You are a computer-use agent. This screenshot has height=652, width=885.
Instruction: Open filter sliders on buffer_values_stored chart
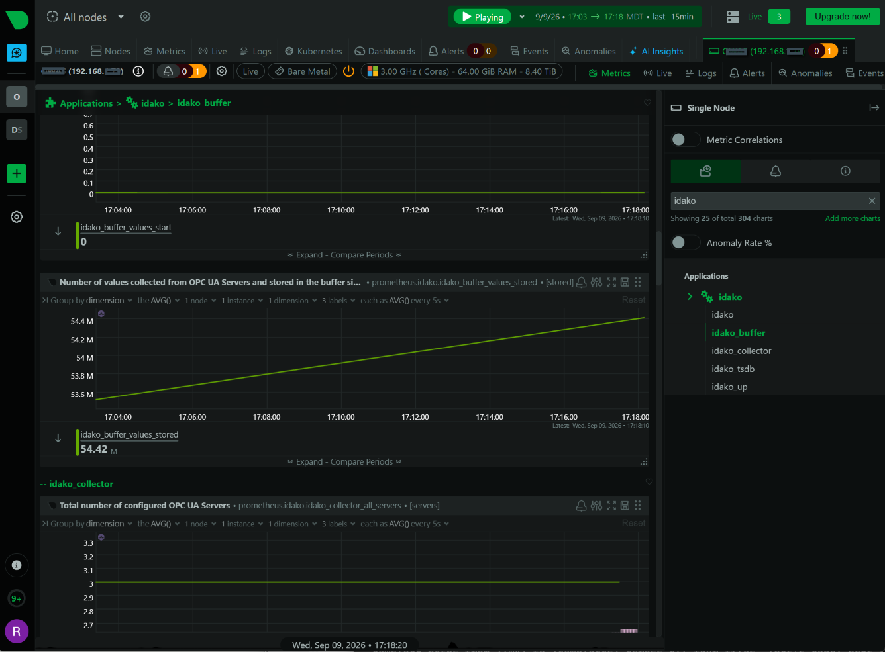coord(596,282)
